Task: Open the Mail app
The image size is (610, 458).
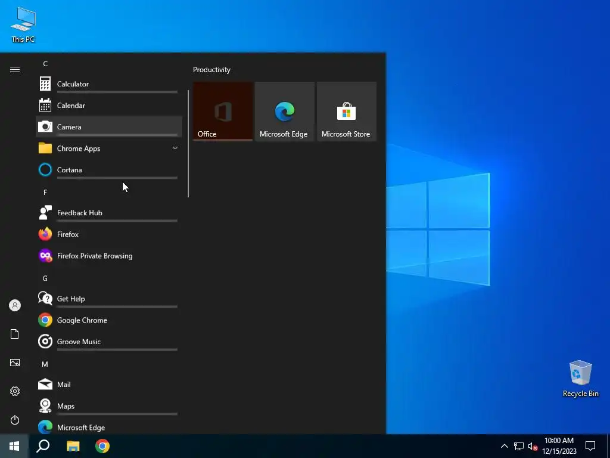Action: coord(109,385)
